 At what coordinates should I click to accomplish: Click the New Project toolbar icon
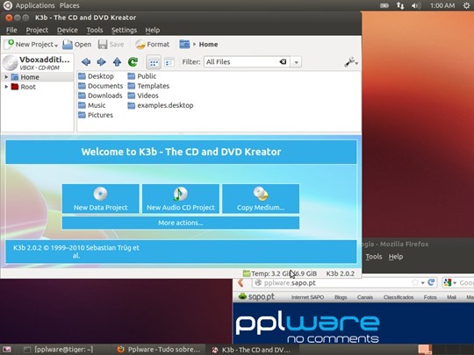coord(9,44)
